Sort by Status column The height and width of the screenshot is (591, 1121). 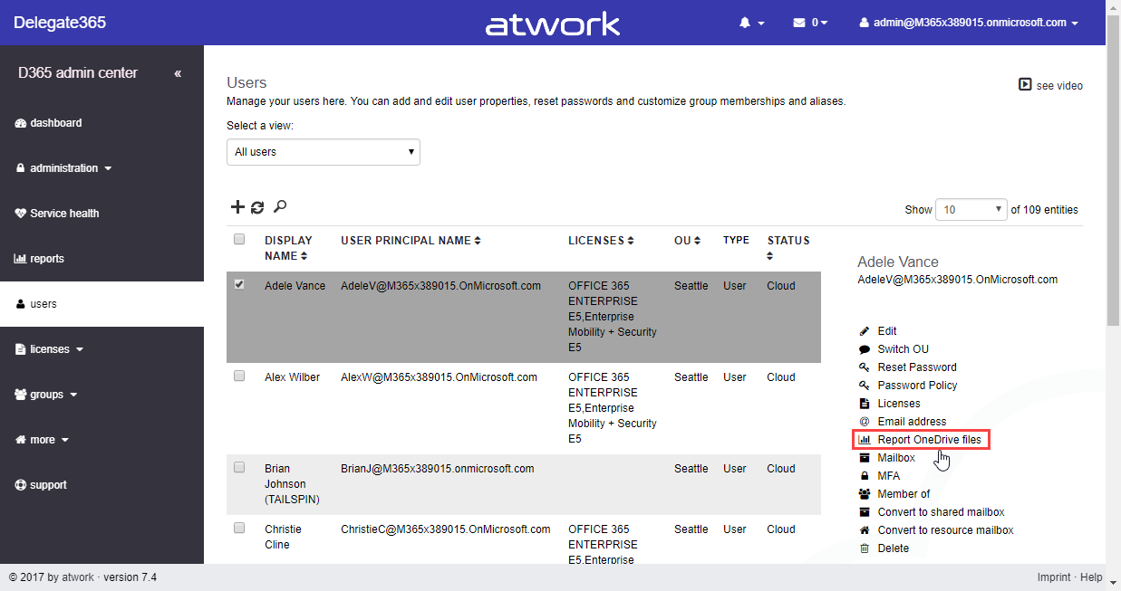[788, 248]
